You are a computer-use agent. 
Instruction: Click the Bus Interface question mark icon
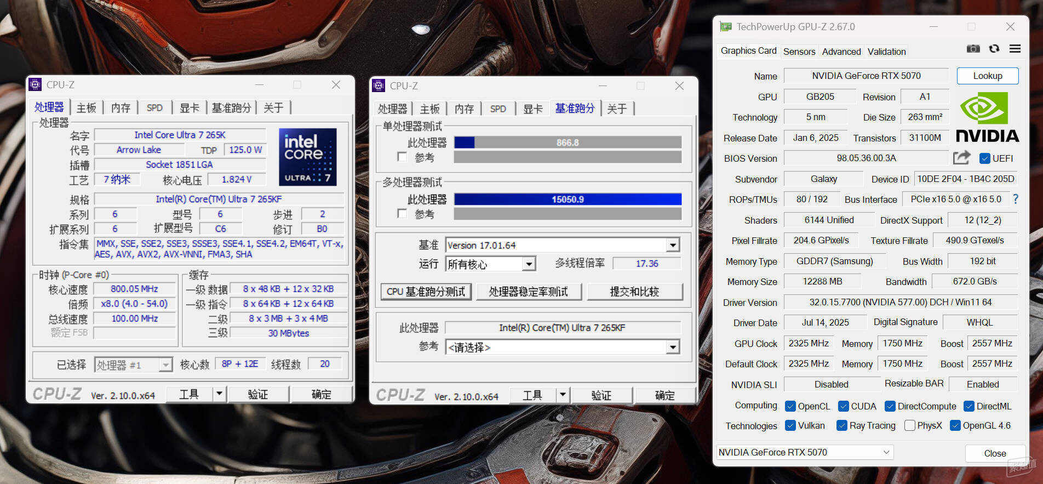1016,199
